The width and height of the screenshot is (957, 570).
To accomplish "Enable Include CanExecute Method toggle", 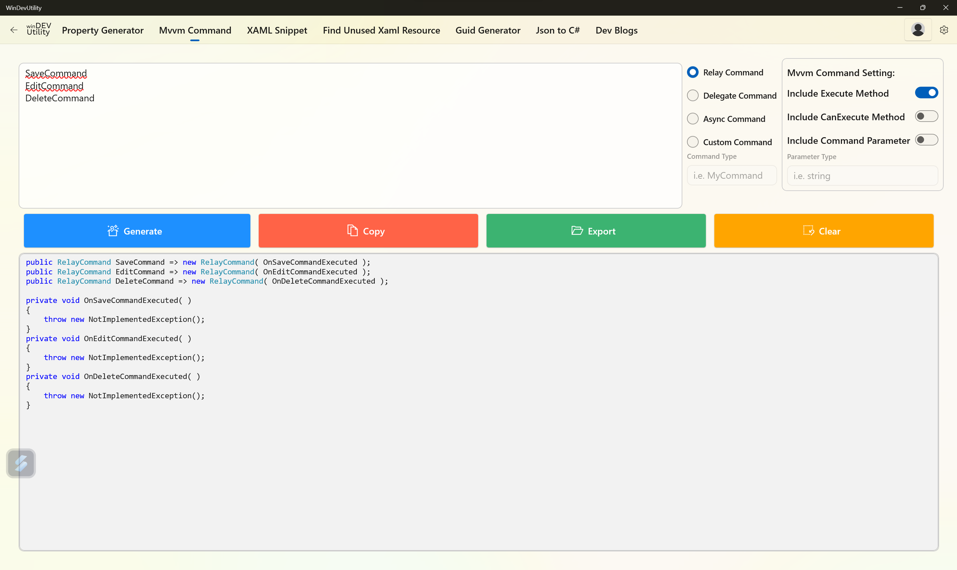I will click(926, 116).
